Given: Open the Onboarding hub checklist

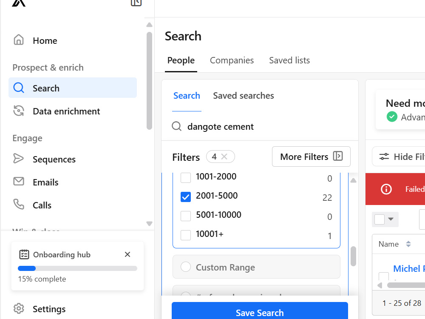Looking at the screenshot, I should tap(62, 254).
